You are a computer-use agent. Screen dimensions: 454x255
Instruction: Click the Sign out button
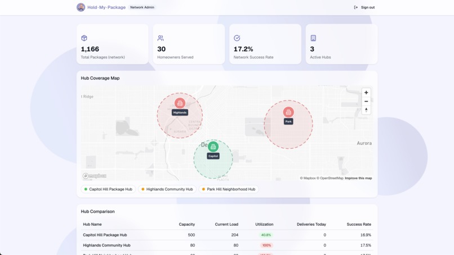(x=364, y=7)
